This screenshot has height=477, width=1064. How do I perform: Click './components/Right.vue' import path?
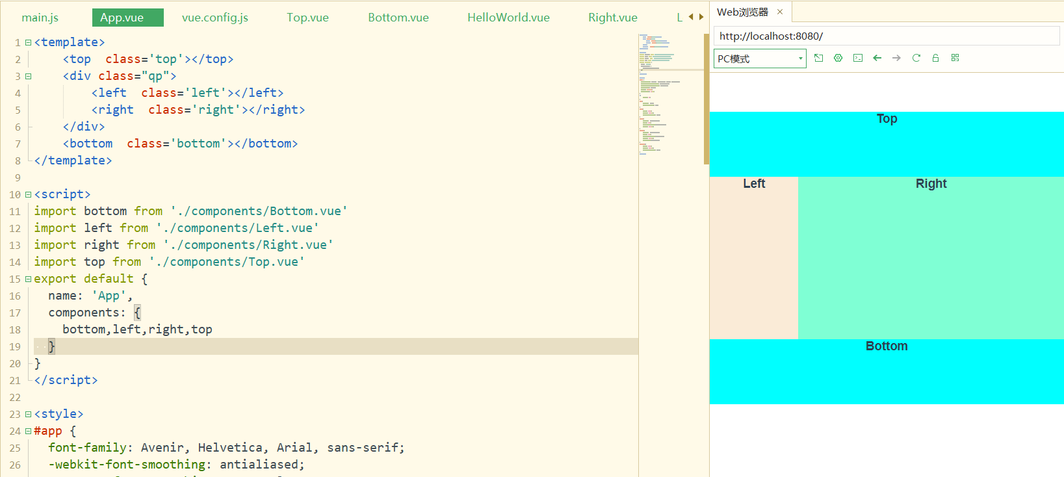[248, 245]
